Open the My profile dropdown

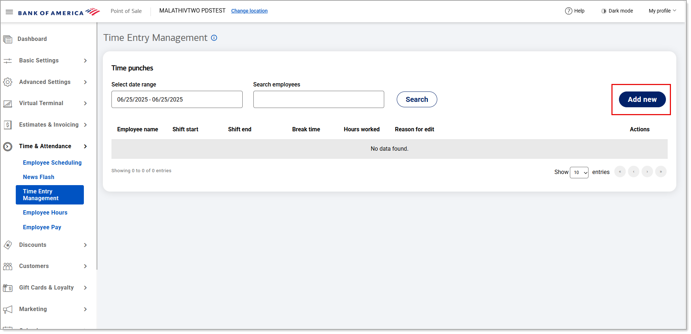tap(662, 11)
